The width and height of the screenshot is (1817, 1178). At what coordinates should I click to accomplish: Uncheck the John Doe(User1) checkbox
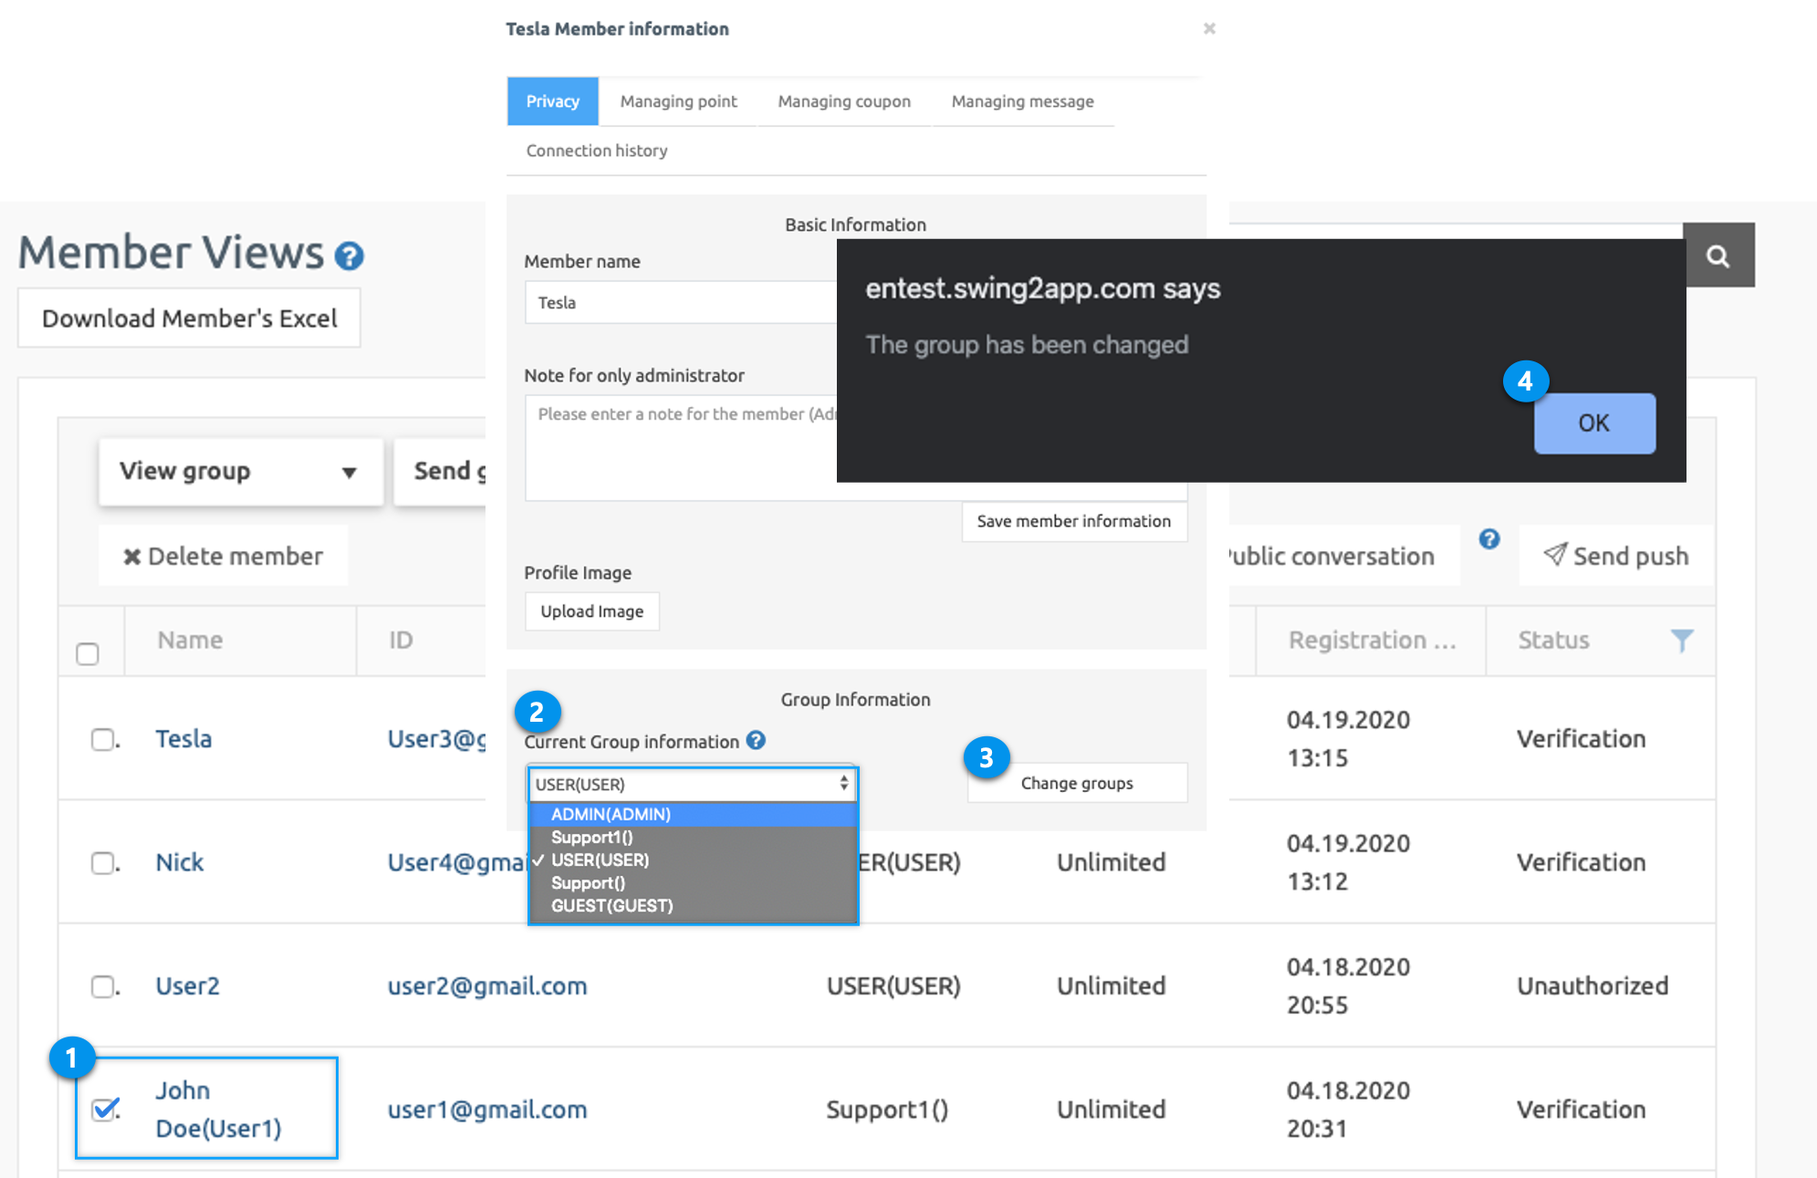tap(105, 1109)
